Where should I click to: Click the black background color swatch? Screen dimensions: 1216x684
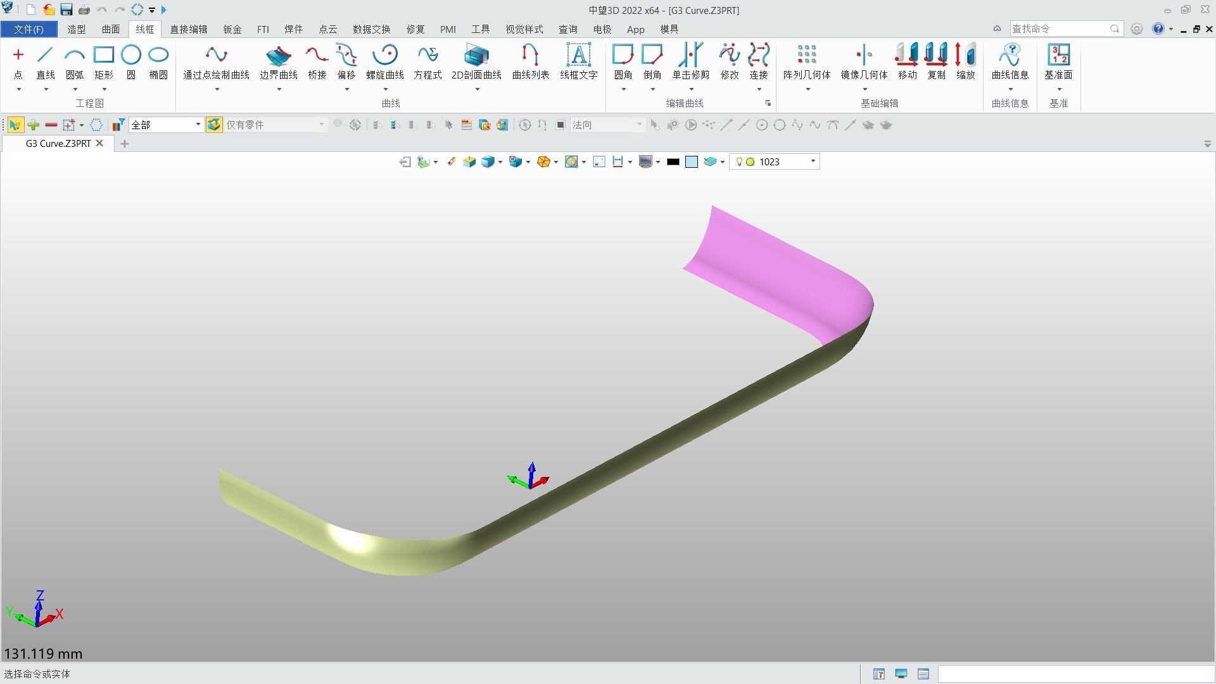coord(673,161)
